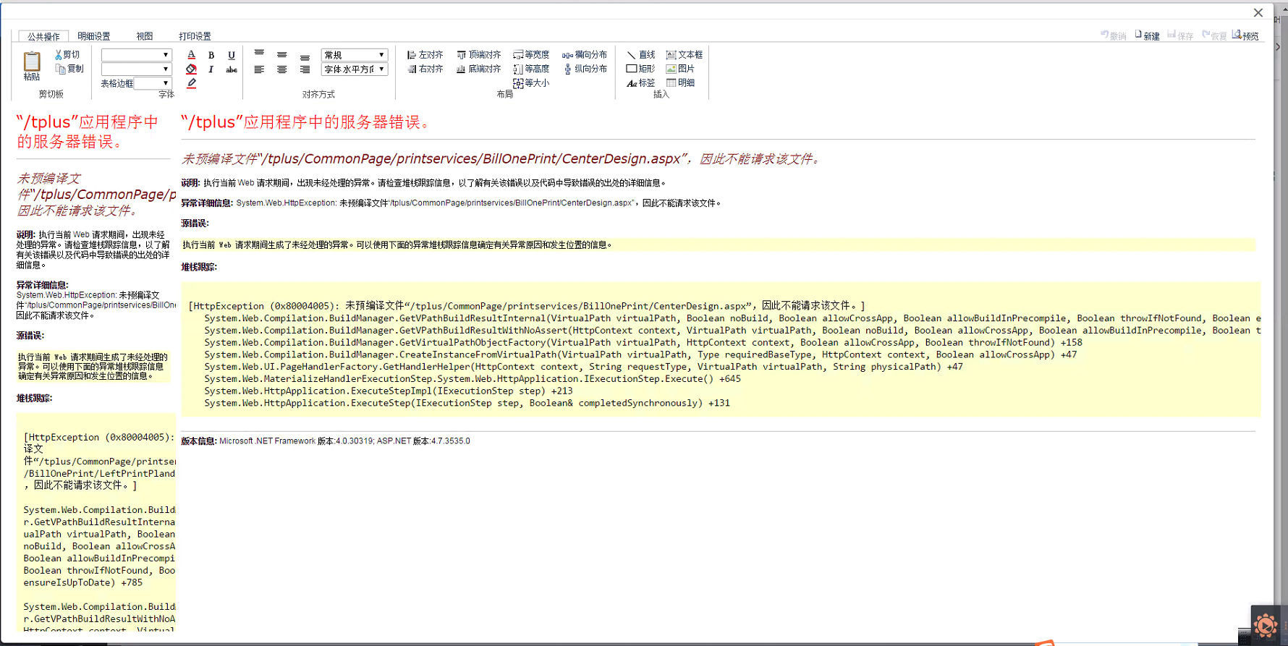The image size is (1288, 646).
Task: Close the design window with X
Action: click(x=1258, y=12)
